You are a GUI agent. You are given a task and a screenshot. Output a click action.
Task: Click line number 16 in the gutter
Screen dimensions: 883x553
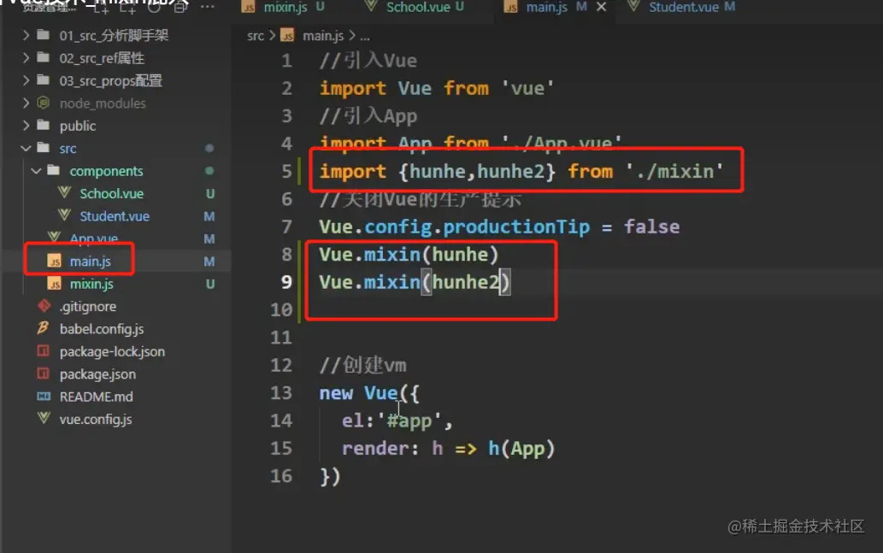click(x=281, y=476)
